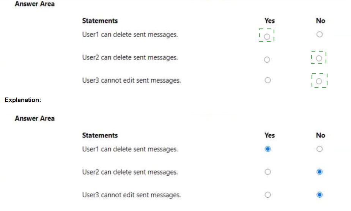This screenshot has height=211, width=351.
Task: Choose Yes for User3 under Explanation
Action: pyautogui.click(x=268, y=195)
